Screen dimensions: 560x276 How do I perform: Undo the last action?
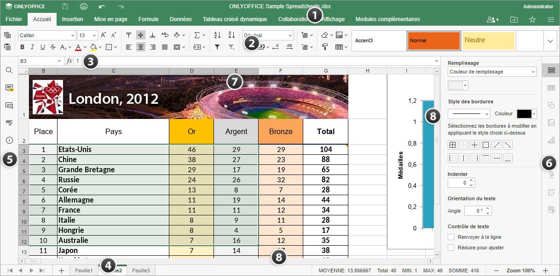click(x=102, y=6)
